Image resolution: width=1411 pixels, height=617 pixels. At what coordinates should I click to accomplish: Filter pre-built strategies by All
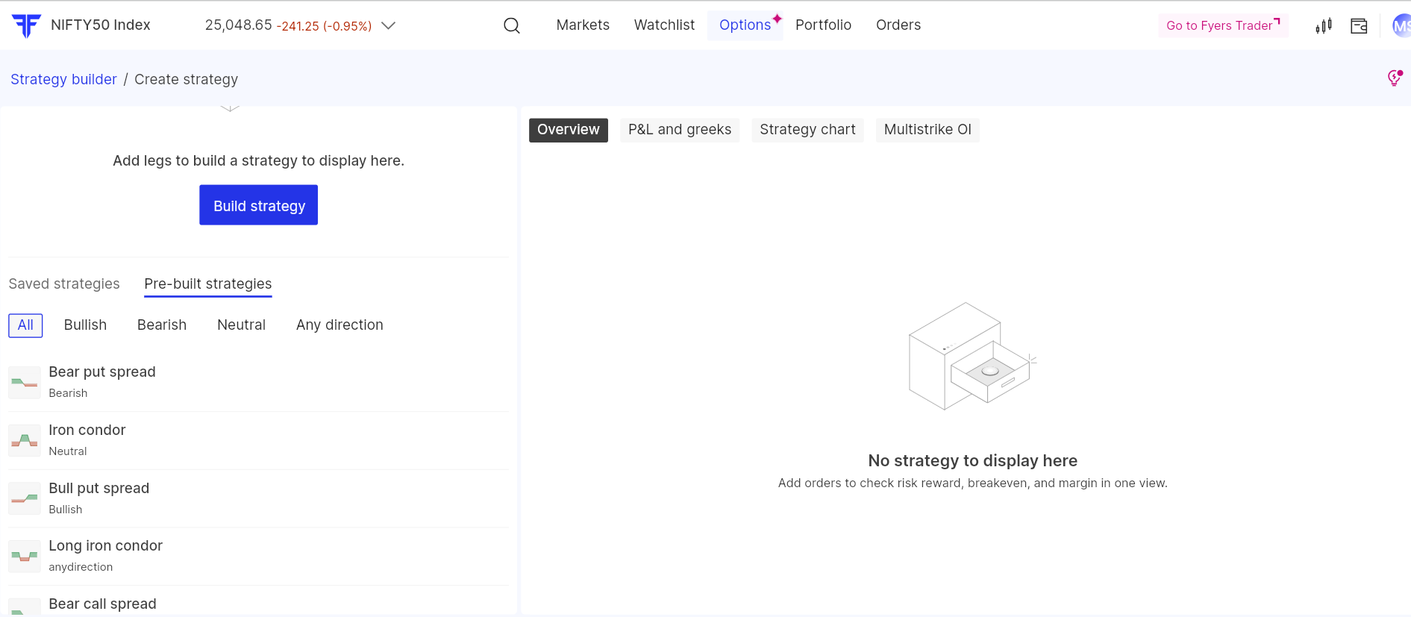point(25,325)
